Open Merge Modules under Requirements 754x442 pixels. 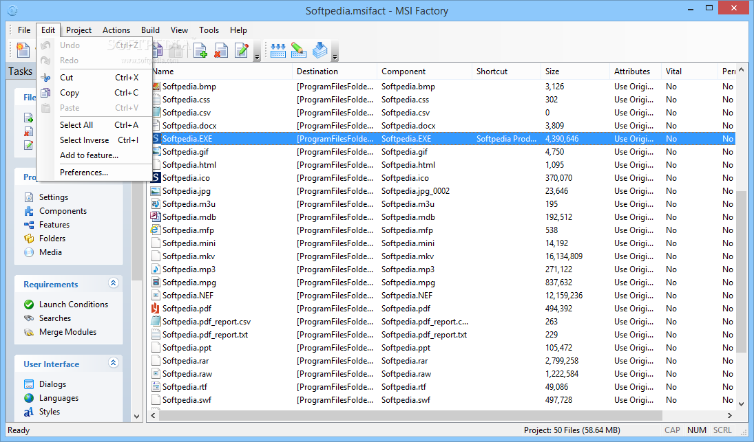tap(67, 332)
